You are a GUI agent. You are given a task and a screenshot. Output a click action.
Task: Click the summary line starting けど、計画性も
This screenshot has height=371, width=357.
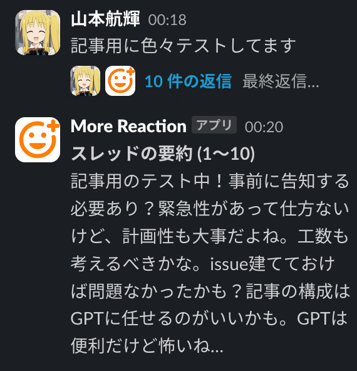point(210,236)
